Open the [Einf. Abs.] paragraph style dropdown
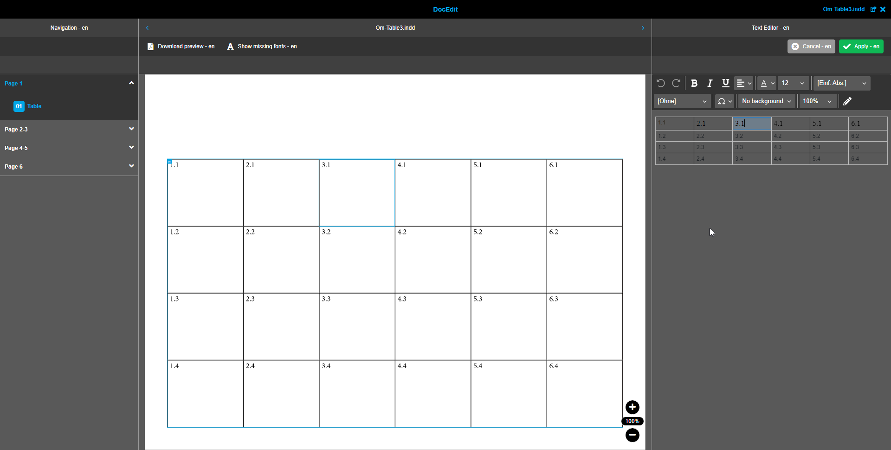This screenshot has height=450, width=891. [841, 83]
